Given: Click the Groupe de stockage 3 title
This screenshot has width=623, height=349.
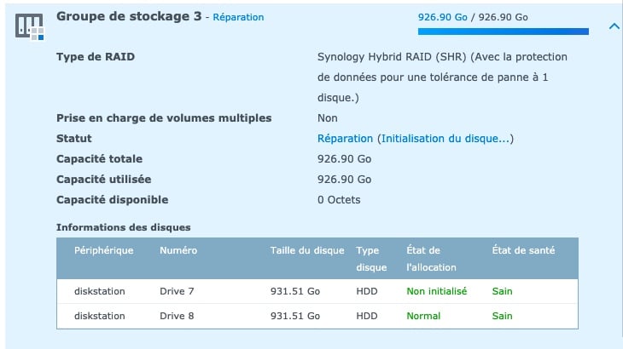Looking at the screenshot, I should [129, 16].
